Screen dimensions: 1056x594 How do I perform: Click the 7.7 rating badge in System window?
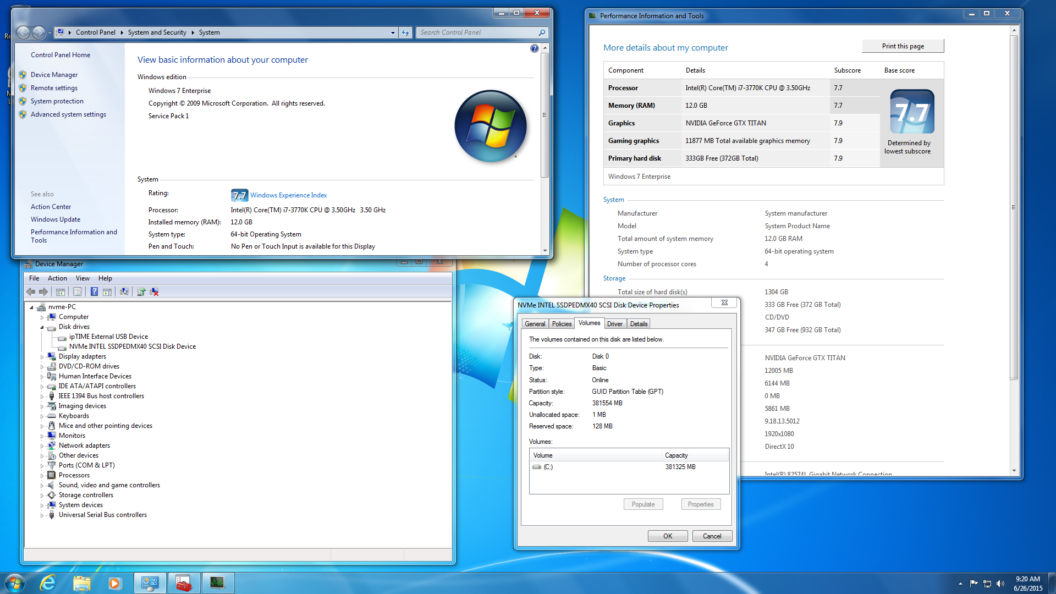[x=239, y=195]
